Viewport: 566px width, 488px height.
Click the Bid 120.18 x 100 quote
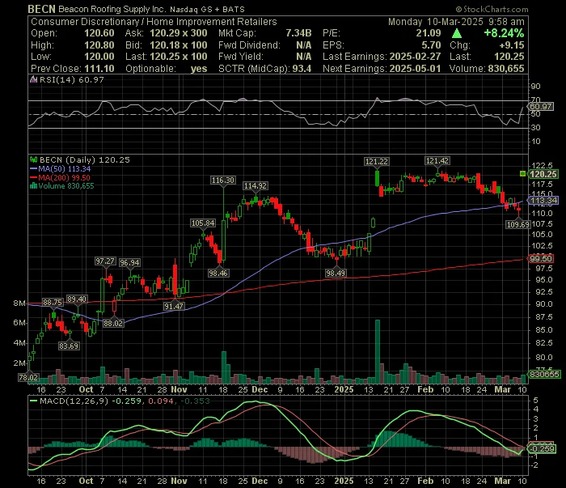pyautogui.click(x=179, y=45)
